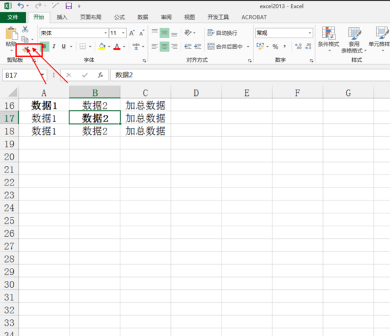Increase font size with large A icon
Image resolution: width=390 pixels, height=336 pixels.
click(132, 32)
